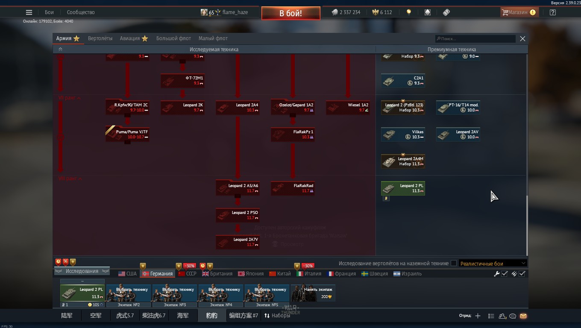Image resolution: width=581 pixels, height=328 pixels.
Task: Close the research tree window
Action: [x=522, y=38]
